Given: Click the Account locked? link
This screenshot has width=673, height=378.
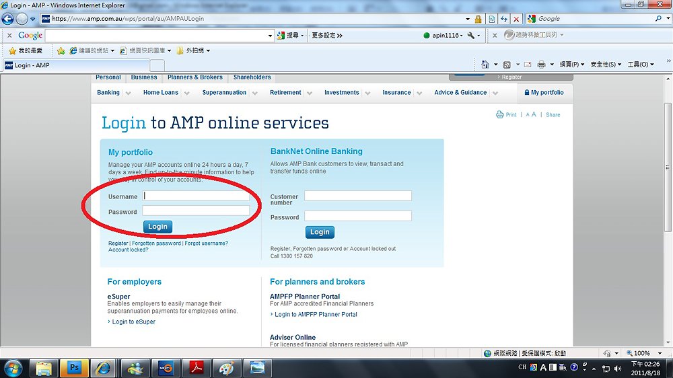Looking at the screenshot, I should pos(129,250).
